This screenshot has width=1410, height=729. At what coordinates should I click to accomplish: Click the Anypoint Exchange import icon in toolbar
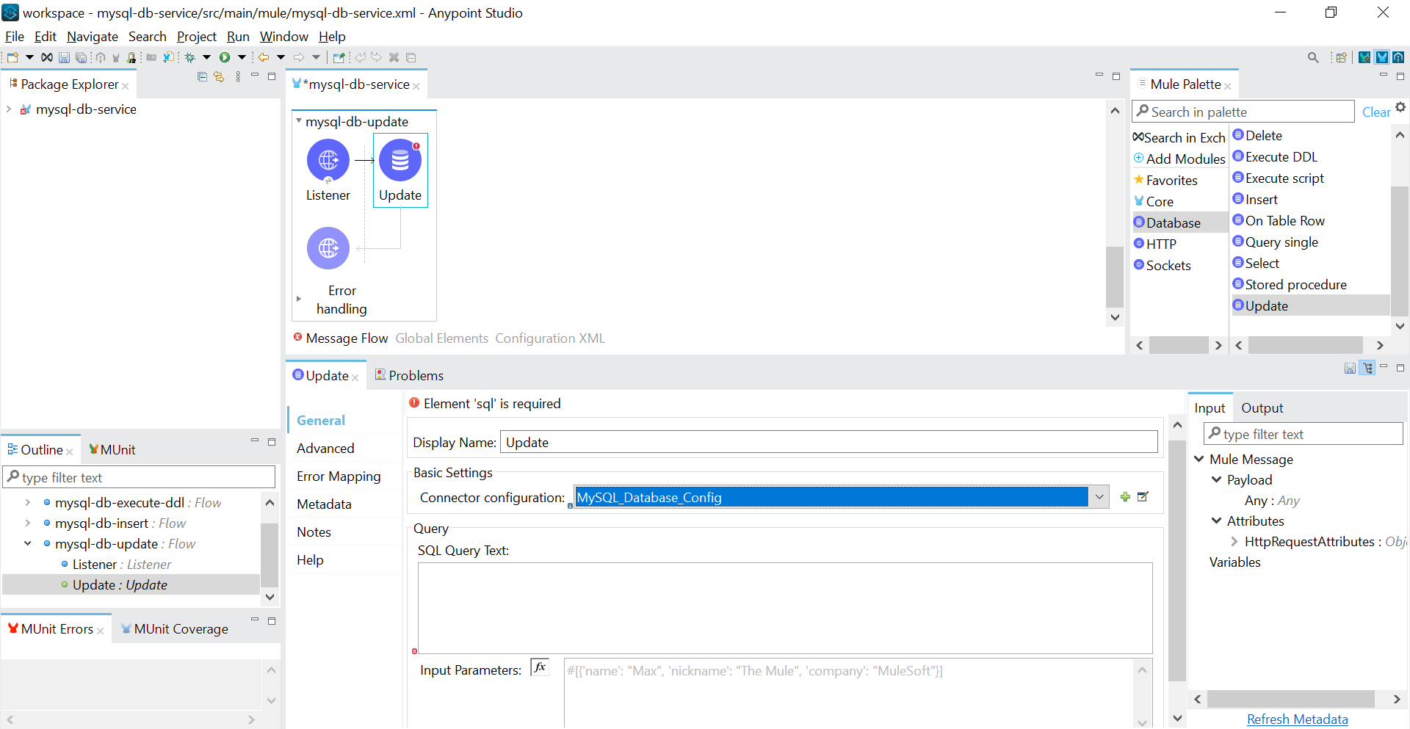click(169, 57)
